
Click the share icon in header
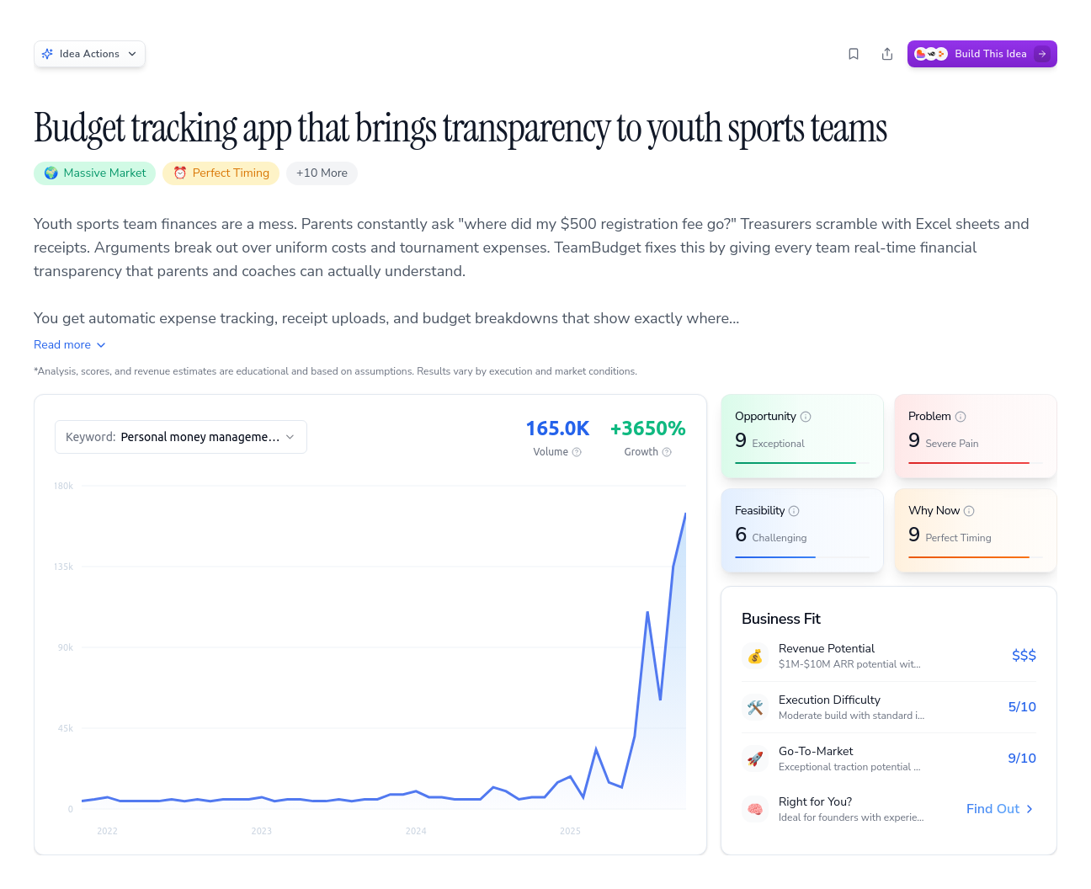[x=887, y=54]
